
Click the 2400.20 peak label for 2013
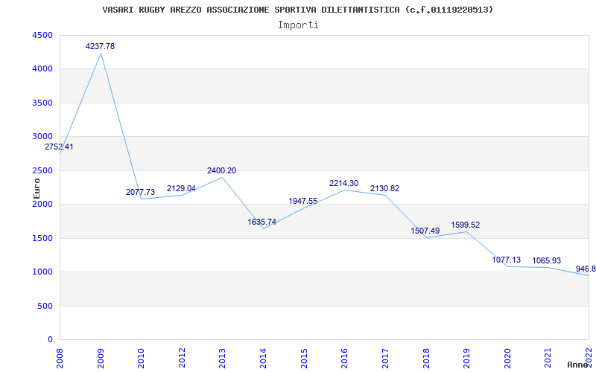(x=221, y=170)
